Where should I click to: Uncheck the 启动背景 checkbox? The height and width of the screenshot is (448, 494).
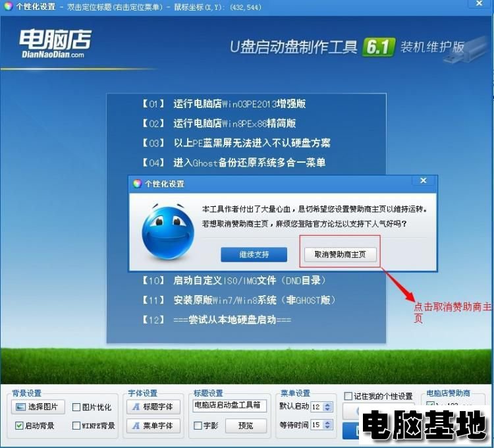(19, 426)
